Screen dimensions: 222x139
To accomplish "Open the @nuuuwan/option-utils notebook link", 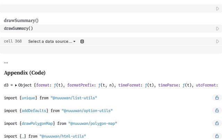I will (87, 111).
